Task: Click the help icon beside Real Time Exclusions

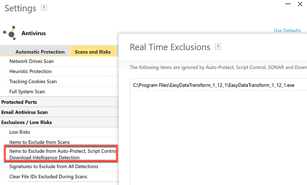Action: [x=218, y=47]
